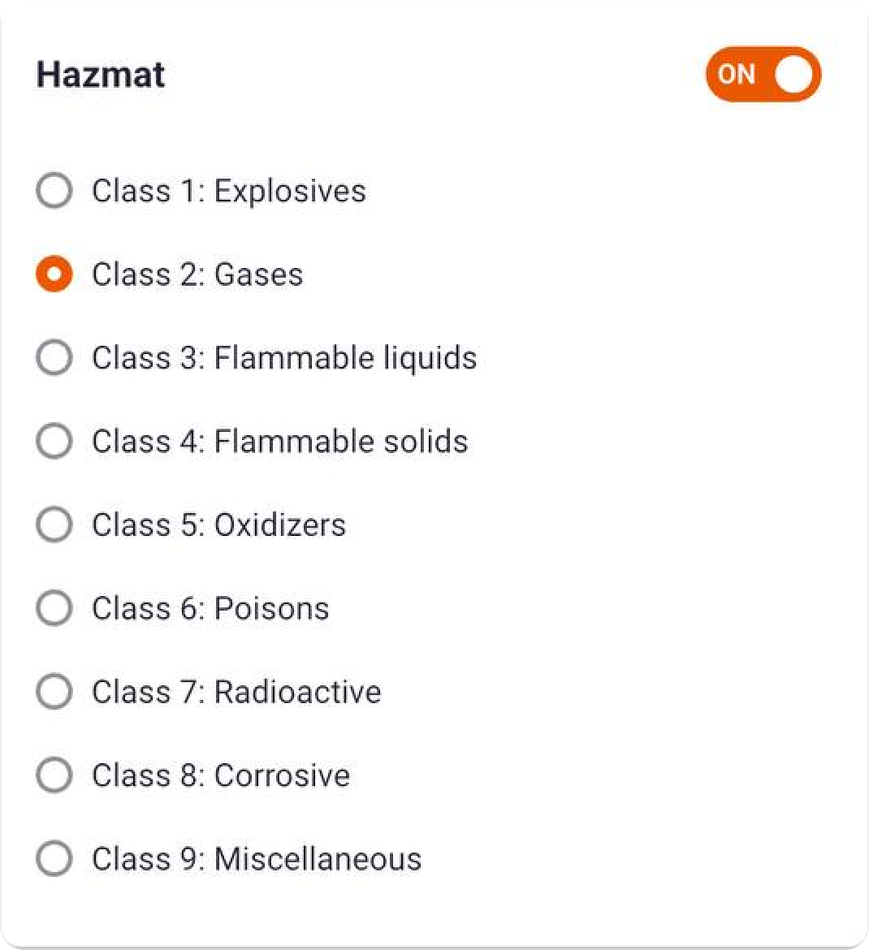The image size is (869, 950).
Task: Select the Class 5: Oxidizers radio circle
Action: point(54,524)
